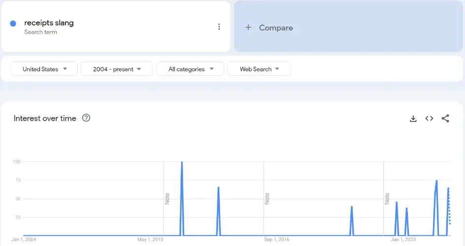Click the tallest peak reaching 100
The height and width of the screenshot is (246, 465).
[x=182, y=162]
